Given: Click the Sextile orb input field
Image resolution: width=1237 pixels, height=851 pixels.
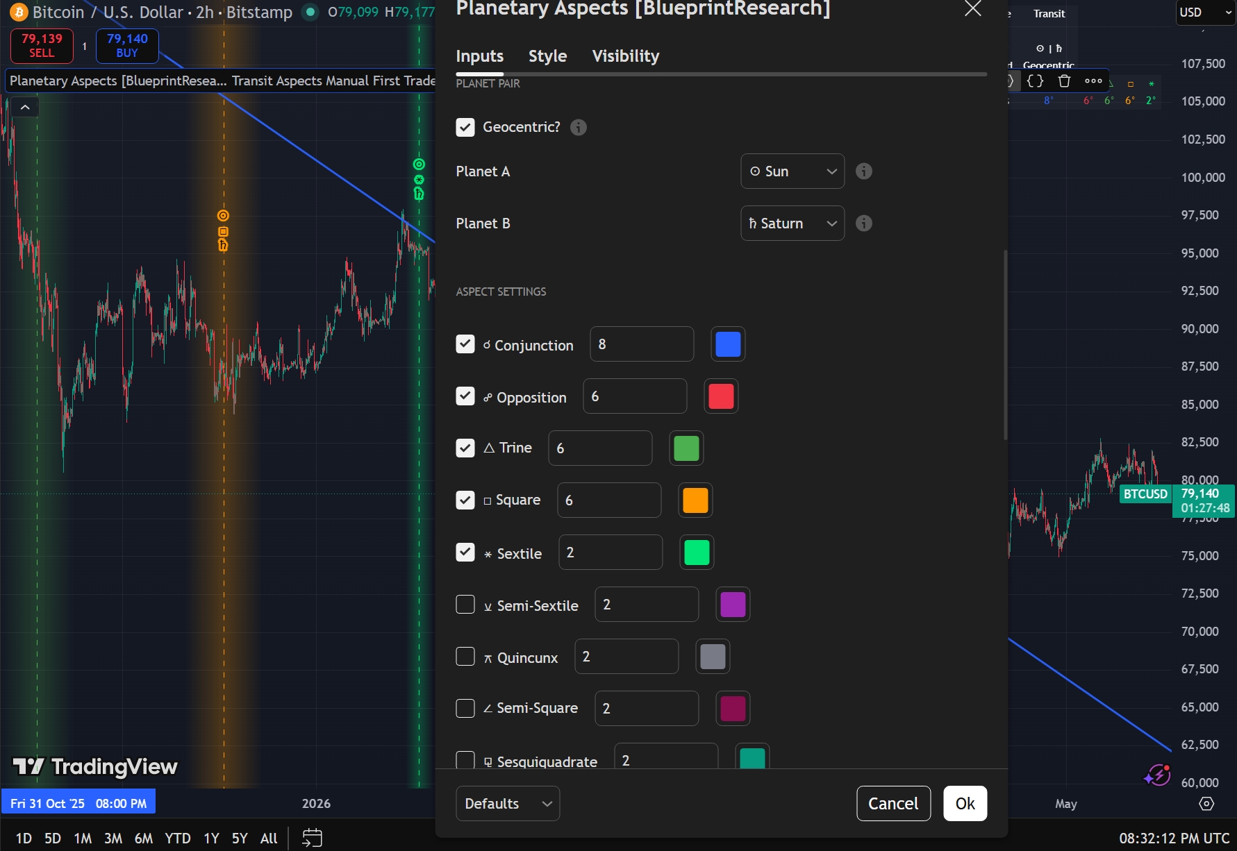Looking at the screenshot, I should (611, 553).
